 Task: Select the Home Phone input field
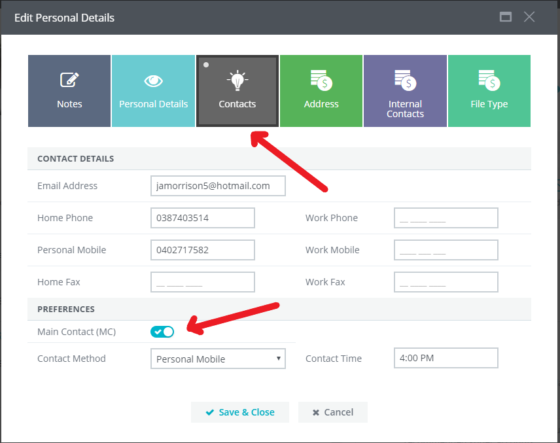202,218
